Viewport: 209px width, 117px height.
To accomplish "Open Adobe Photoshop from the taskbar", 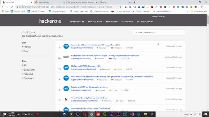I will [x=125, y=114].
